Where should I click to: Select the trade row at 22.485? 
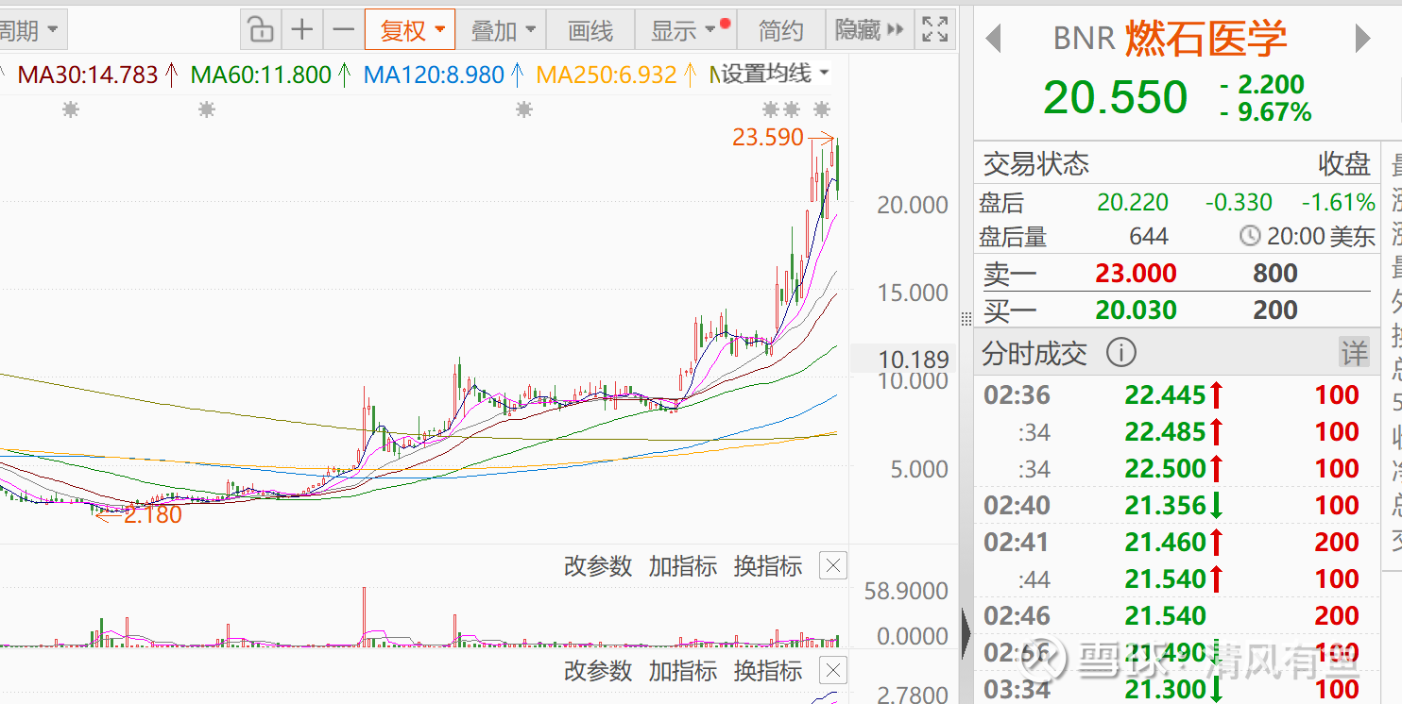point(1176,432)
